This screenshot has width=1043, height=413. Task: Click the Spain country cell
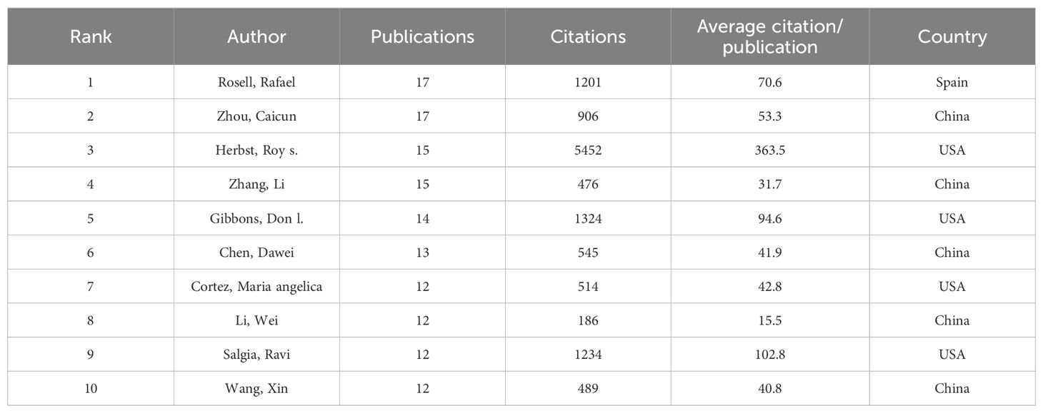click(x=952, y=82)
